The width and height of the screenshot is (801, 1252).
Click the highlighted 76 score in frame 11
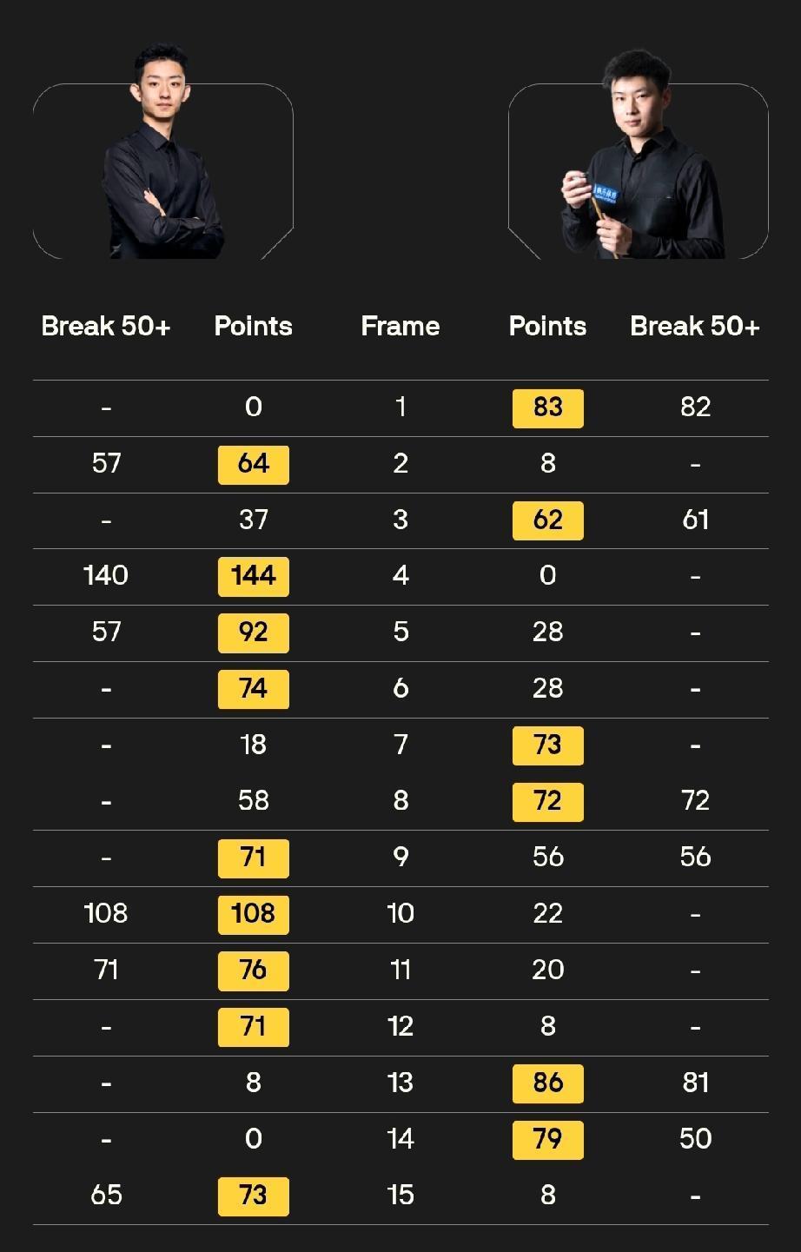pos(253,970)
